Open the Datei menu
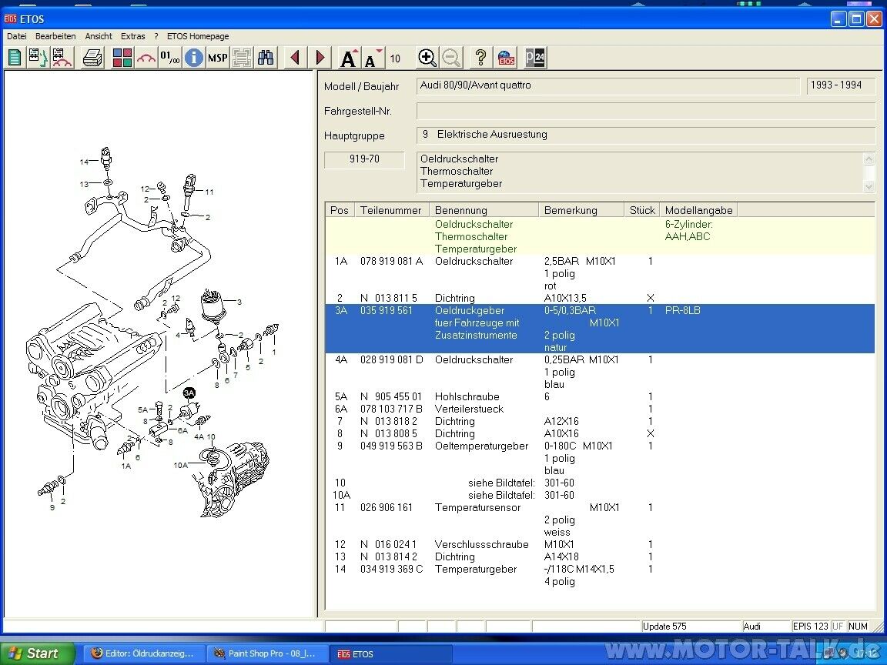Screen dimensions: 887x665 tap(16, 36)
